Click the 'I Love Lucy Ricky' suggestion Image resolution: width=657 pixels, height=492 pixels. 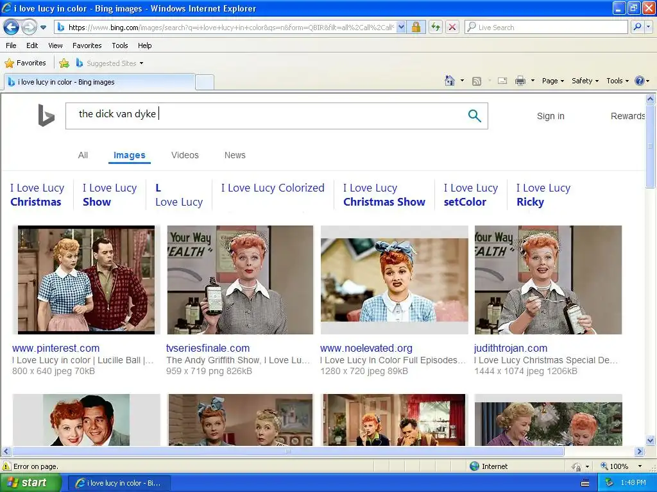tap(543, 195)
